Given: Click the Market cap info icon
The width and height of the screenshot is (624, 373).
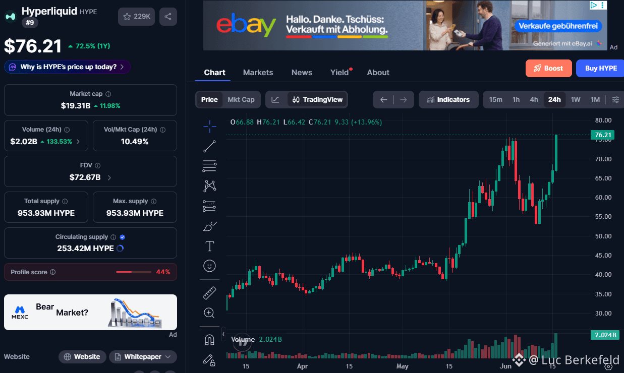Looking at the screenshot, I should point(108,94).
